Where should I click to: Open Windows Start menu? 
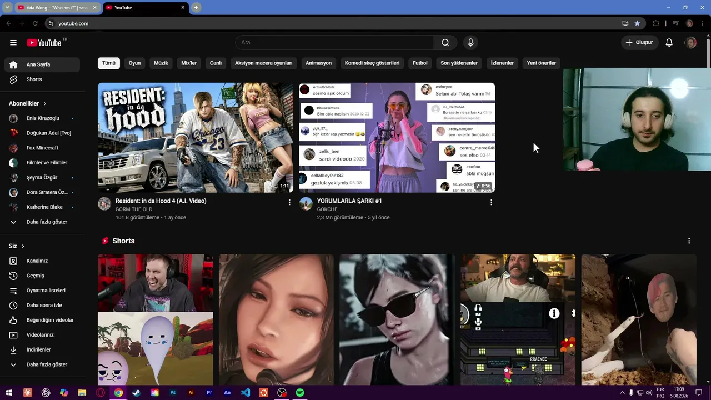click(x=9, y=393)
